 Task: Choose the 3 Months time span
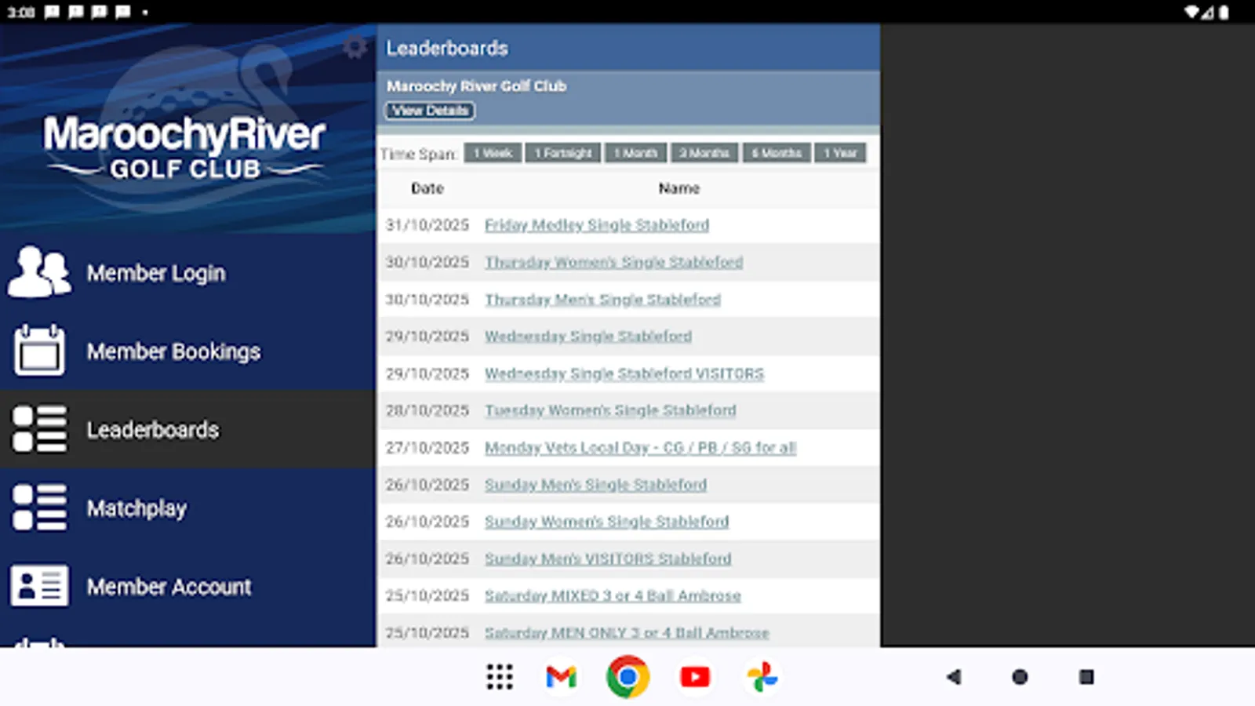pos(704,152)
